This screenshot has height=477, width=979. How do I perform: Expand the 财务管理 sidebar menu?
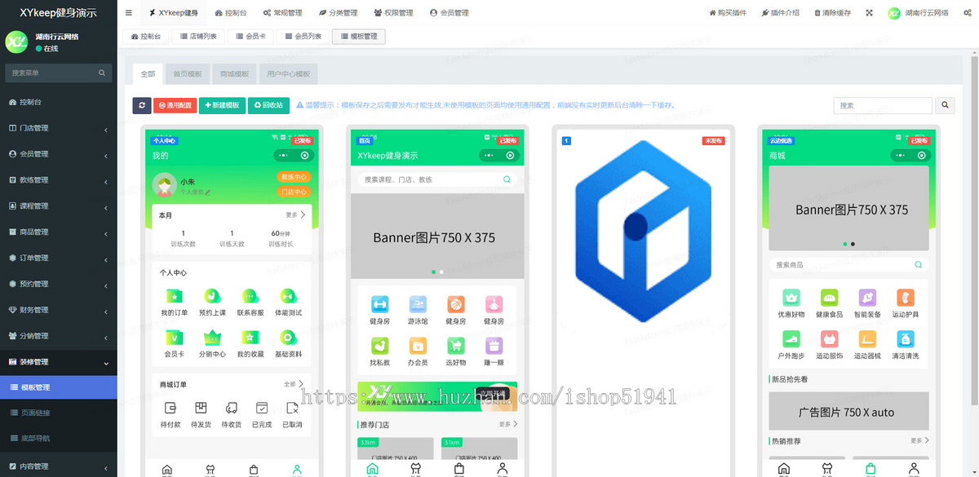pyautogui.click(x=59, y=310)
